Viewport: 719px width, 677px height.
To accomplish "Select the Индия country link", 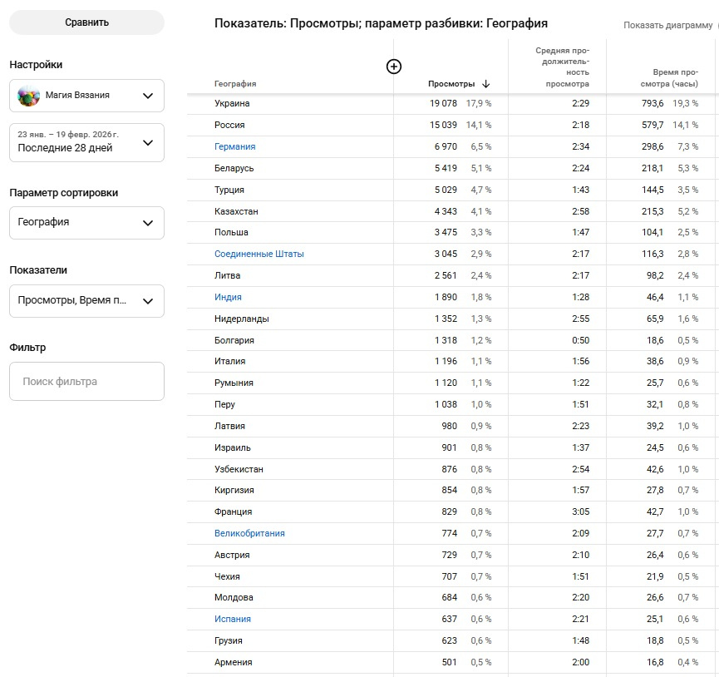I will coord(228,297).
